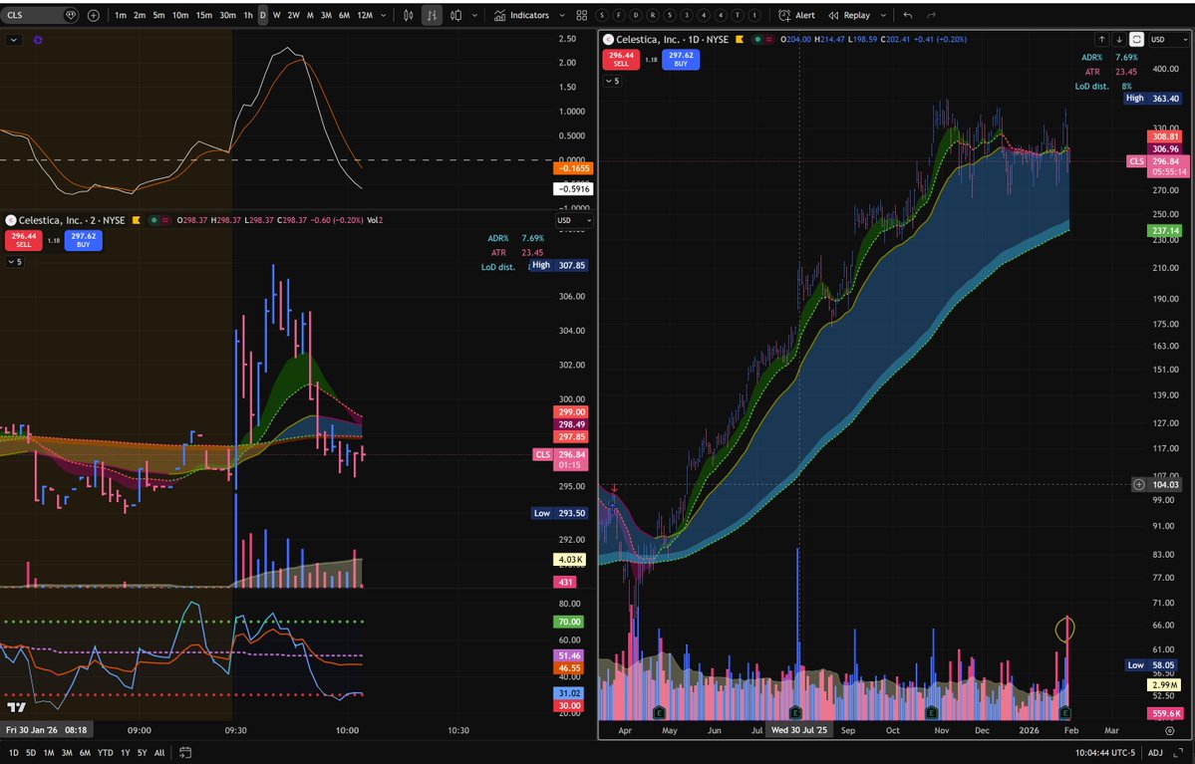Set the date range to All
Image resolution: width=1195 pixels, height=764 pixels.
tap(159, 753)
